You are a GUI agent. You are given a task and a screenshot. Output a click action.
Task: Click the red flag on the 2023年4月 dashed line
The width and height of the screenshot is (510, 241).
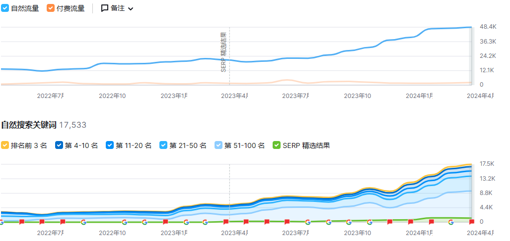click(226, 222)
